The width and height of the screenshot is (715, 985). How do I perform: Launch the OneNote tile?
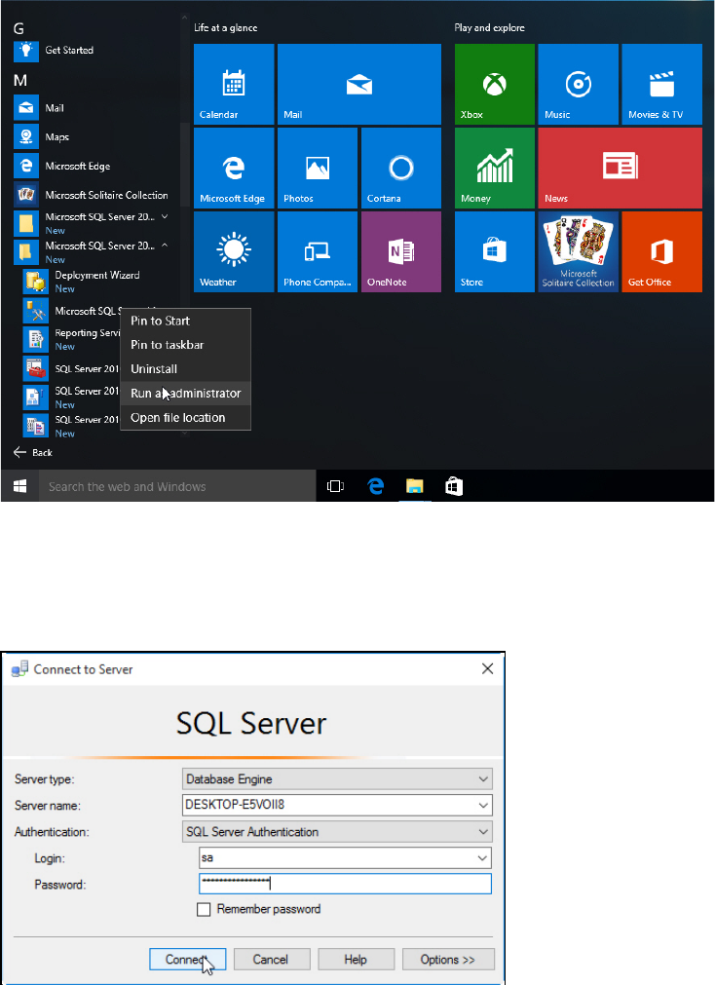(400, 251)
